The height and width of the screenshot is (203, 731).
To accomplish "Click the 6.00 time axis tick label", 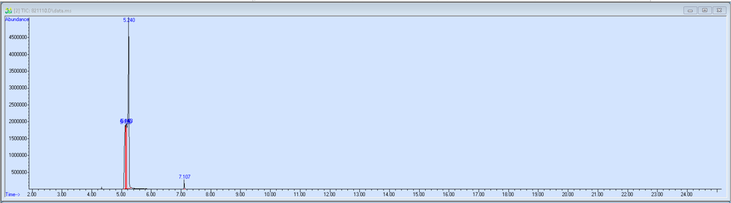I will click(150, 194).
